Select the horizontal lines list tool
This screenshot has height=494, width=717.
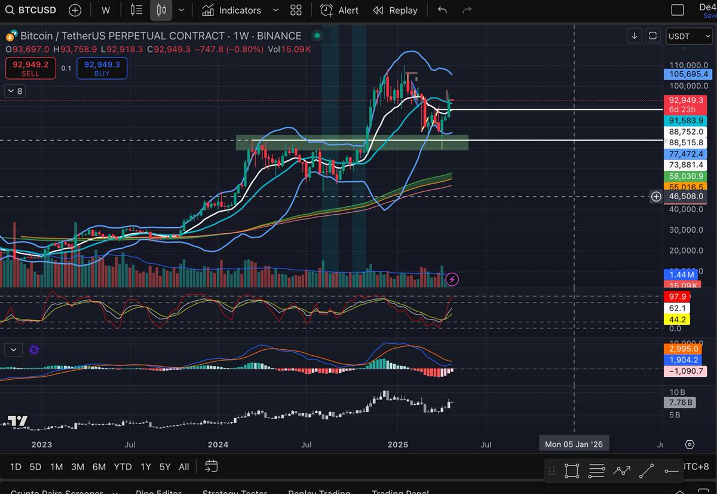pyautogui.click(x=596, y=471)
